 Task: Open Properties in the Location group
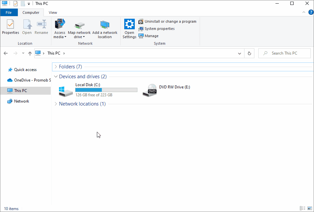[x=11, y=27]
